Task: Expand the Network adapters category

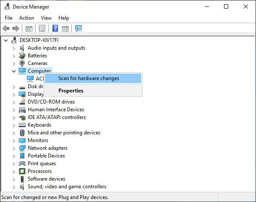Action: (14, 149)
